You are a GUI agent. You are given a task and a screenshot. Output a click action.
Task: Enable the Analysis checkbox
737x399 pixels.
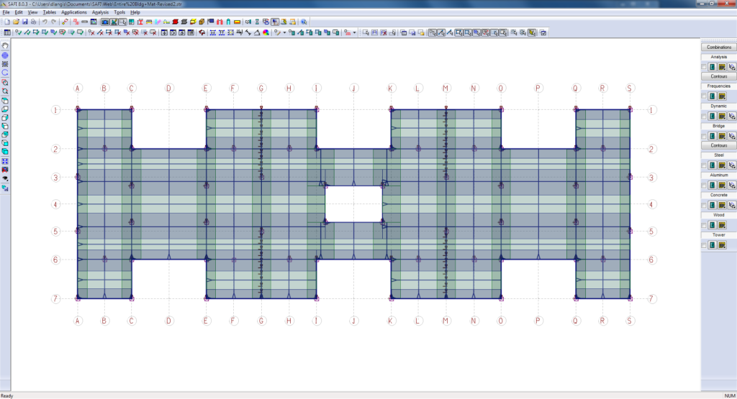coord(704,66)
